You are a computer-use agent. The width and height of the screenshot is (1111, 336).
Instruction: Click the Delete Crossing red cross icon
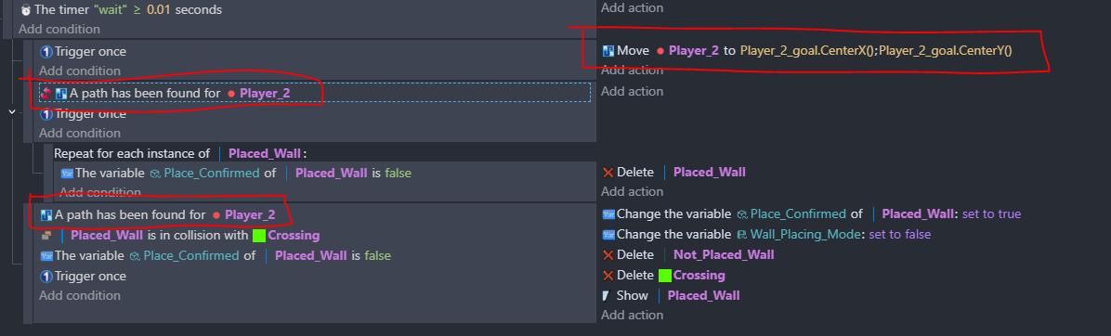point(608,275)
